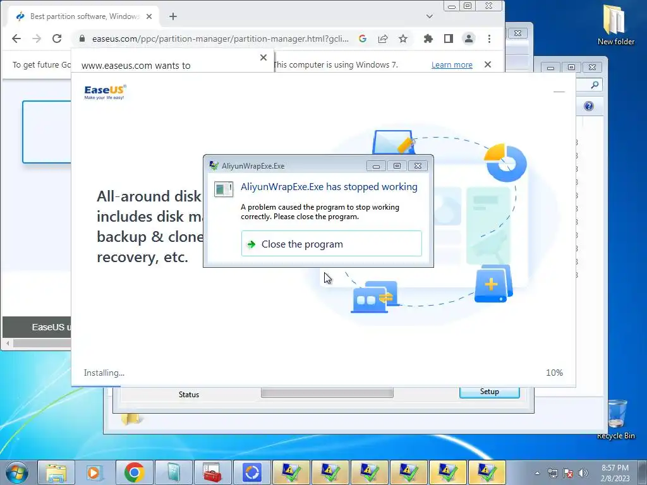
Task: Open Chrome profile avatar
Action: click(469, 39)
